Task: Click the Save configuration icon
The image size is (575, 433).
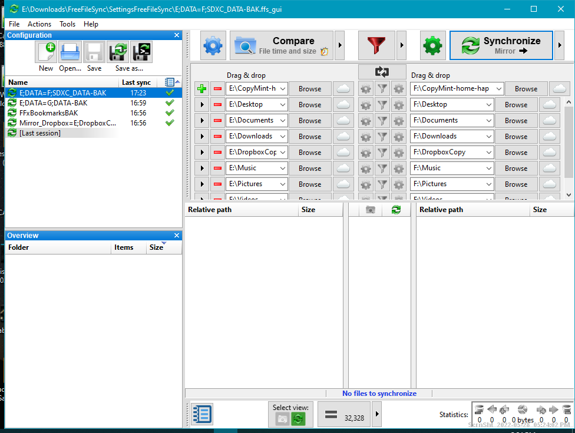Action: pos(94,52)
